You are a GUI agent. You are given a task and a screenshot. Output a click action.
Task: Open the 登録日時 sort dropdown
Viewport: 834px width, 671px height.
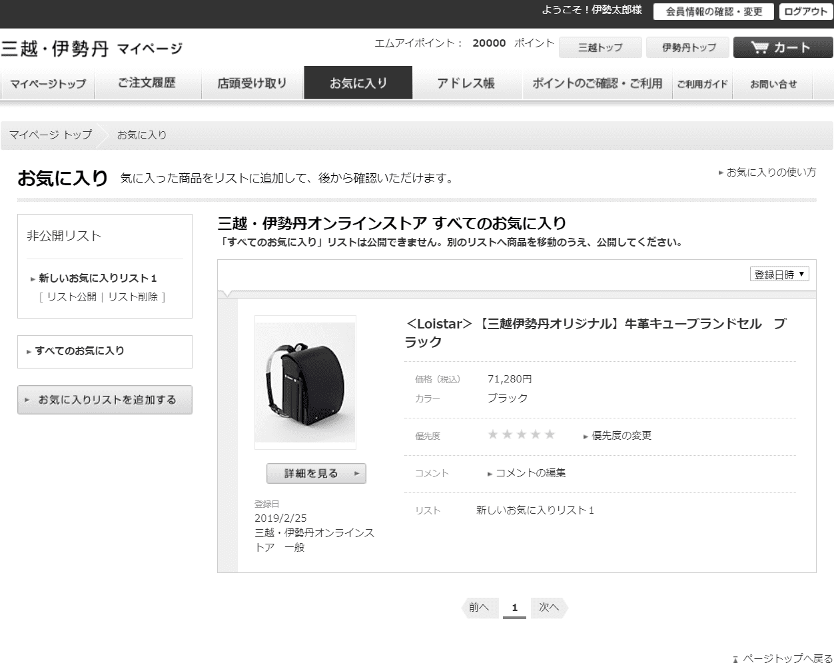pos(779,274)
